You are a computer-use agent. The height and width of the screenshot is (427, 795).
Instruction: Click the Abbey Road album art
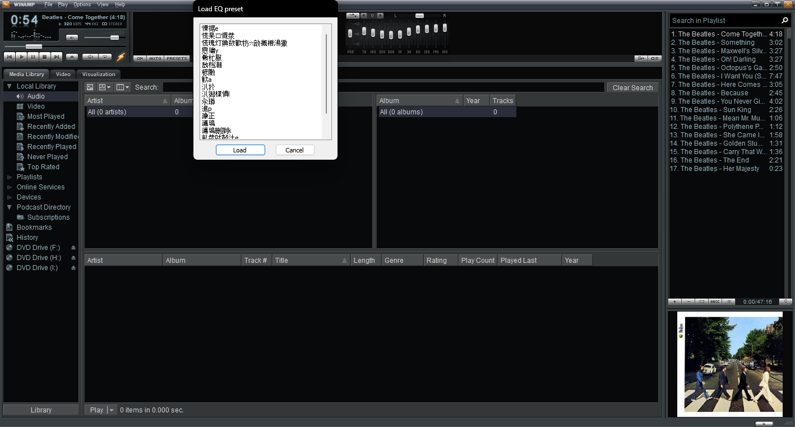coord(729,364)
